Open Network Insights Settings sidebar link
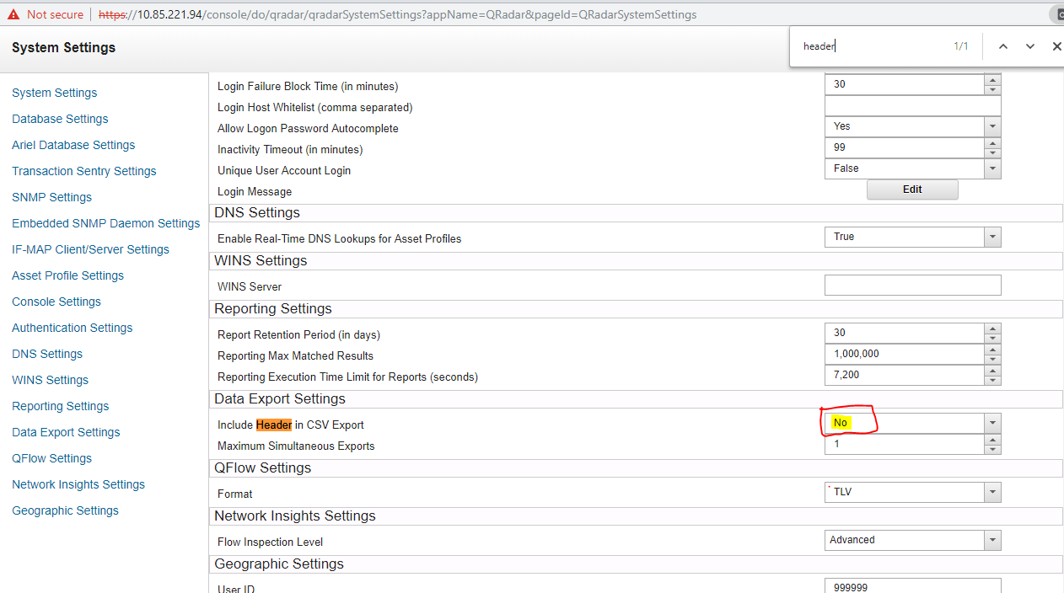1064x593 pixels. [x=78, y=484]
